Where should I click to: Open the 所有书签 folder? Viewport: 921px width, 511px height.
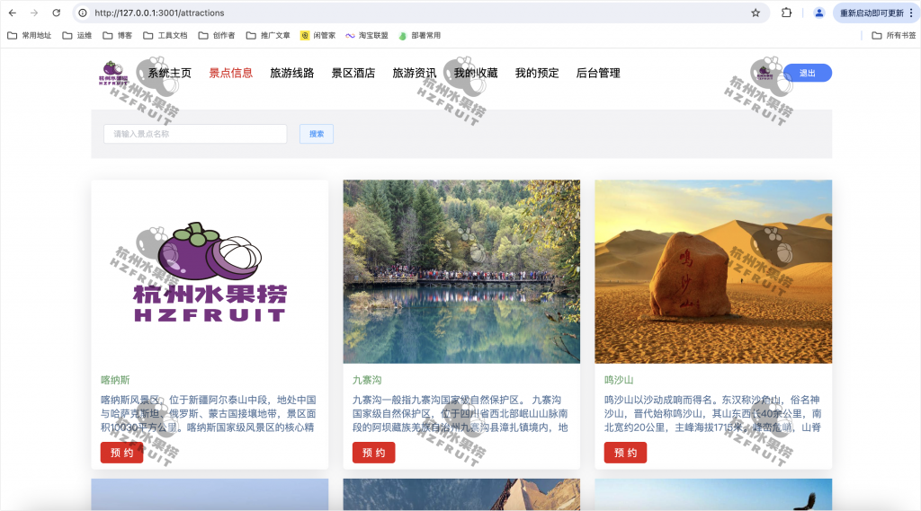pyautogui.click(x=893, y=35)
